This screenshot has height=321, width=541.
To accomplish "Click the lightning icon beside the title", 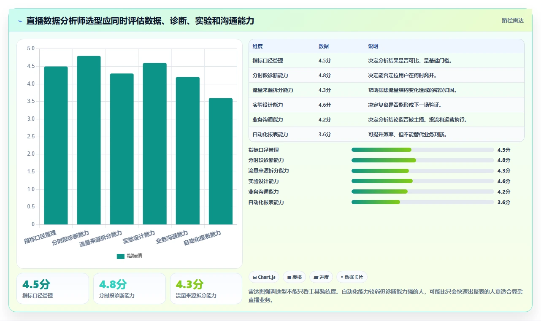I will click(x=20, y=21).
